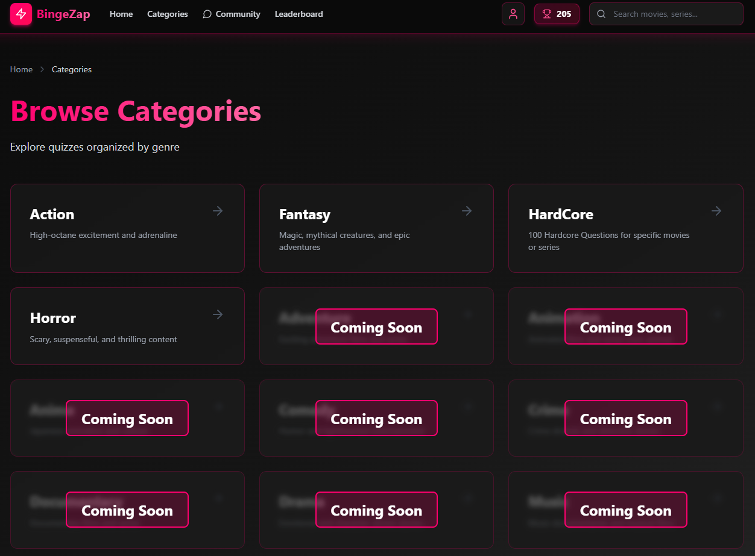755x556 pixels.
Task: Open the Home navigation menu item
Action: tap(121, 14)
